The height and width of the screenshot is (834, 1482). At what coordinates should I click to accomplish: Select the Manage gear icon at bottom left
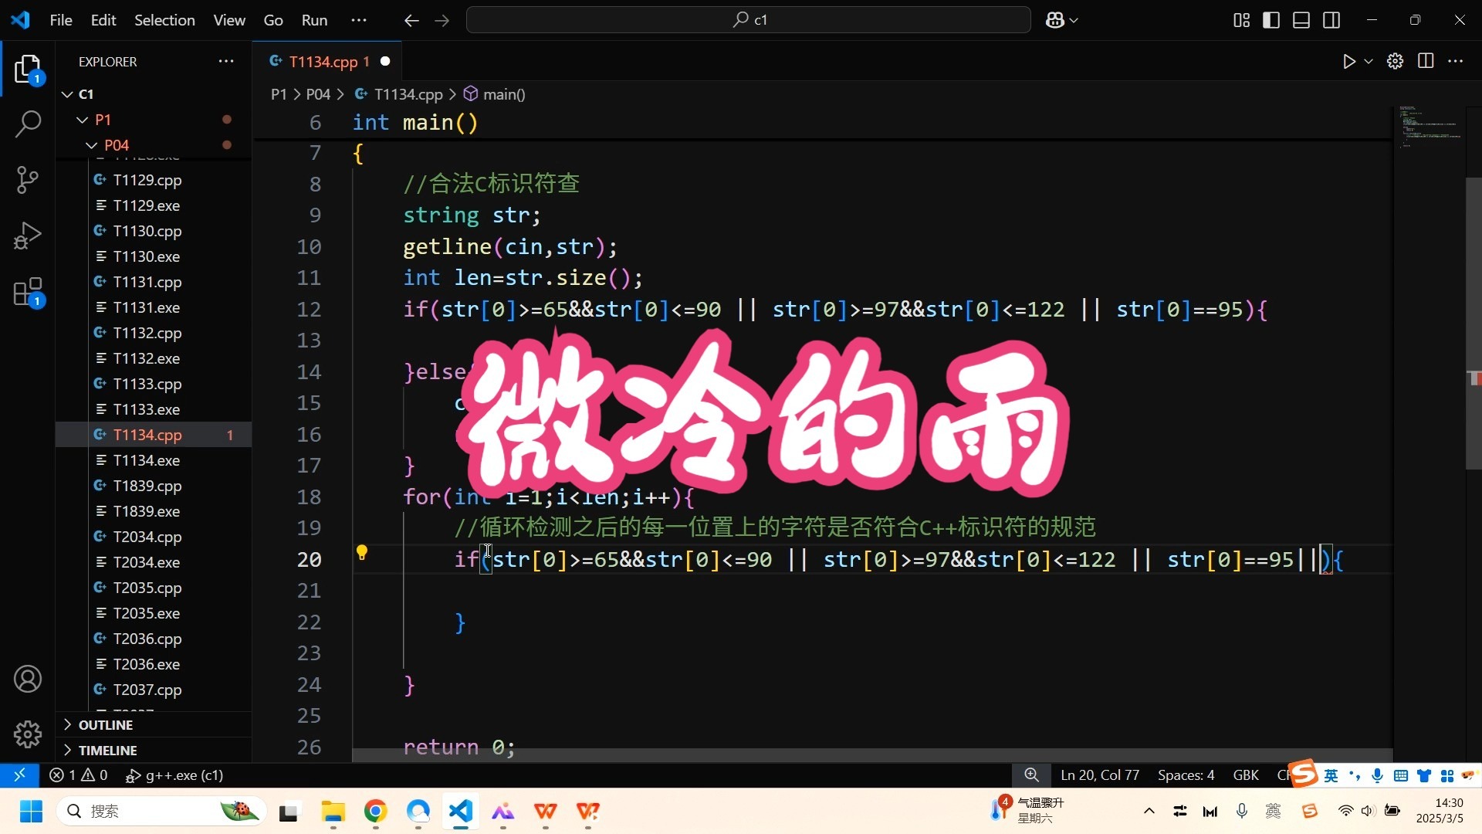pos(28,734)
